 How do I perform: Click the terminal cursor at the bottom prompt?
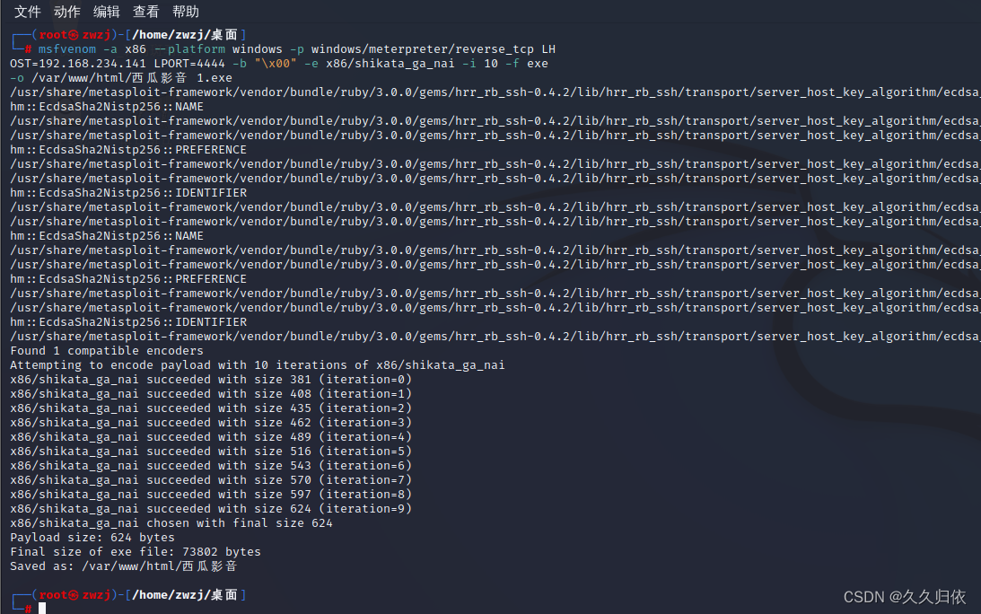[x=42, y=609]
